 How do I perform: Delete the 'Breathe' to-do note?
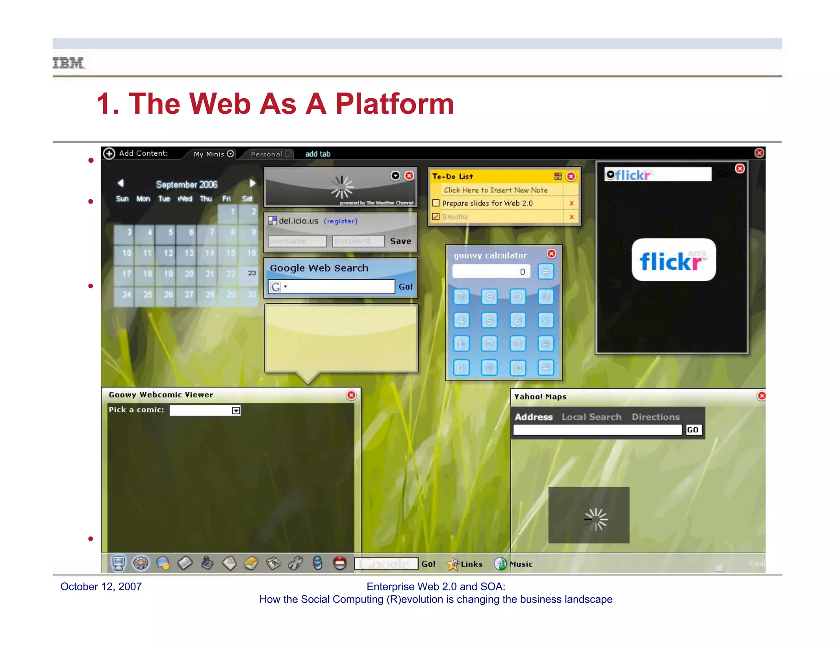click(x=572, y=217)
